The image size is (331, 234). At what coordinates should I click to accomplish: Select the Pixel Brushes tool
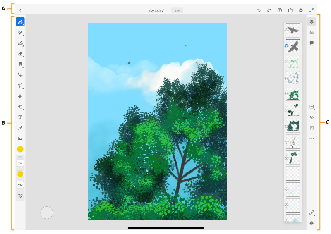pyautogui.click(x=20, y=22)
